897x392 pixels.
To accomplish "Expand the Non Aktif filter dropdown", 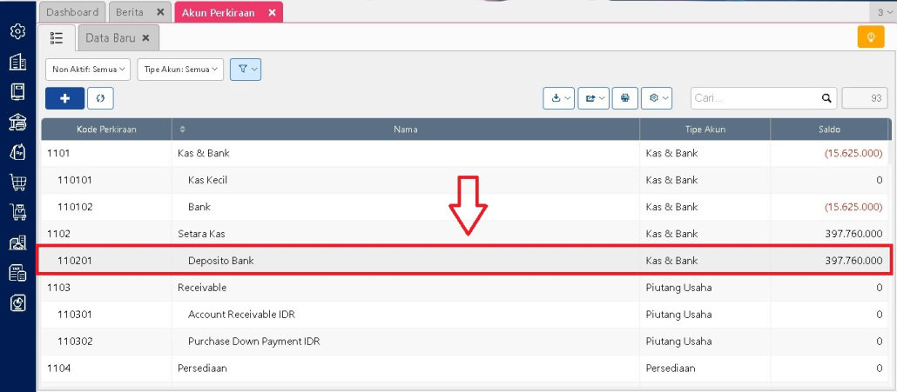I will [90, 70].
